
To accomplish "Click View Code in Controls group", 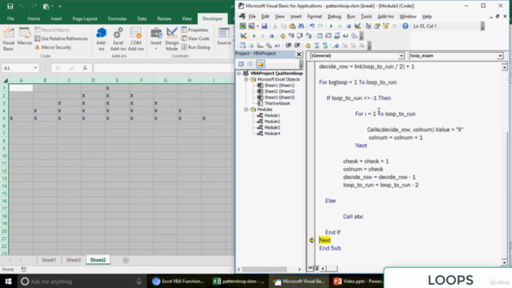I will [x=195, y=38].
